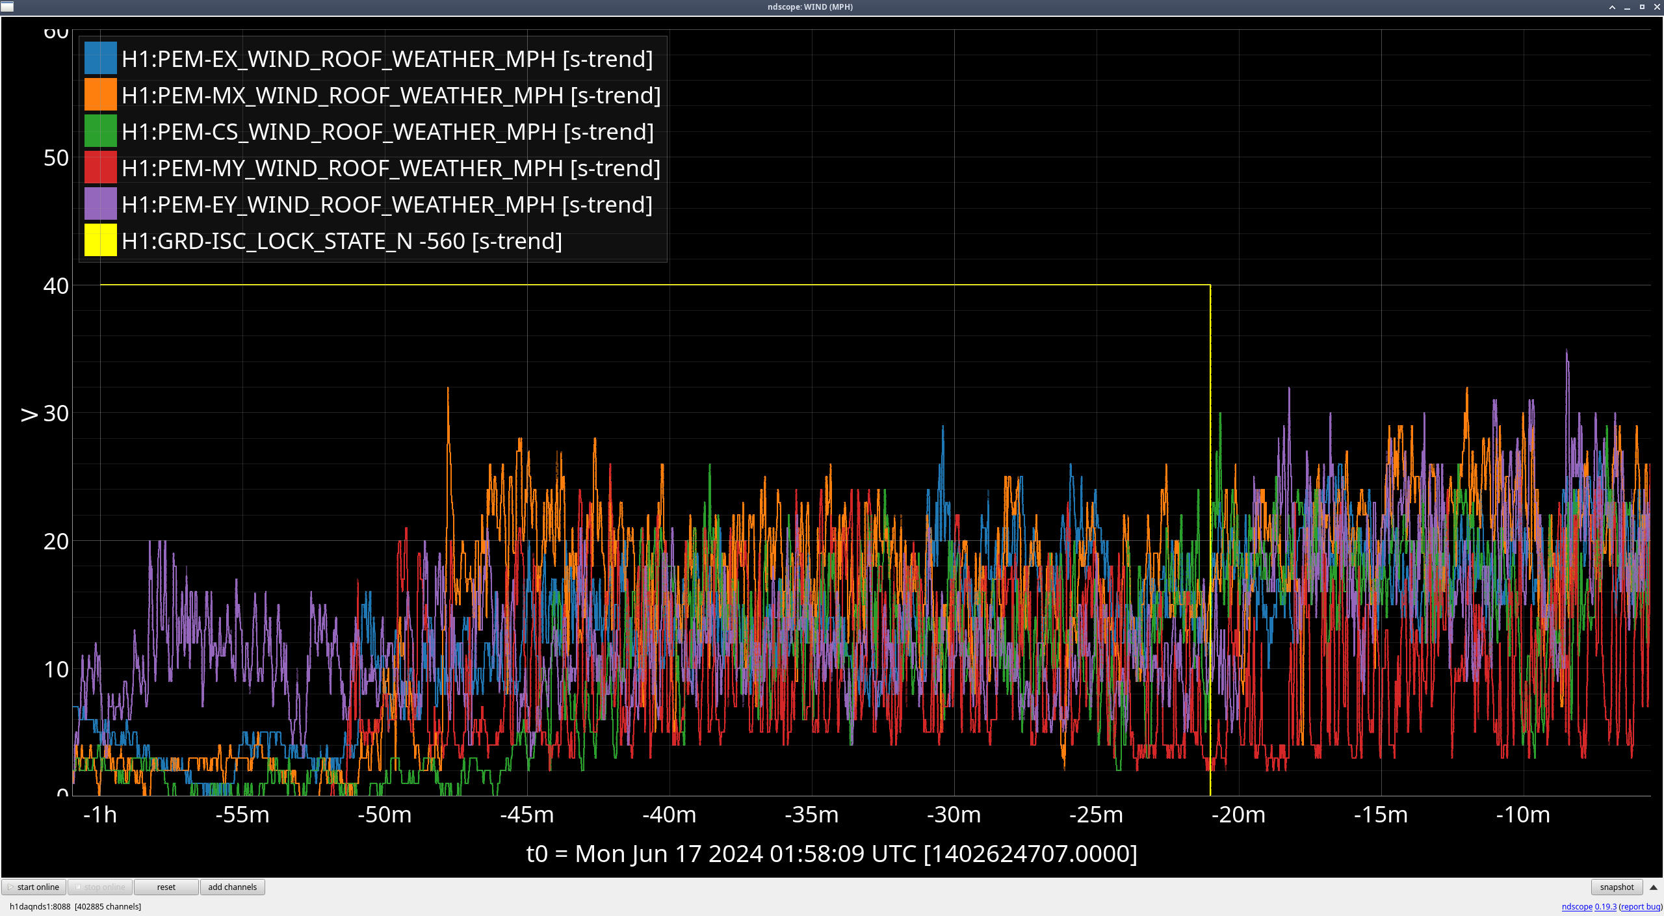The width and height of the screenshot is (1664, 916).
Task: Select the red MY wind channel swatch
Action: pyautogui.click(x=101, y=168)
